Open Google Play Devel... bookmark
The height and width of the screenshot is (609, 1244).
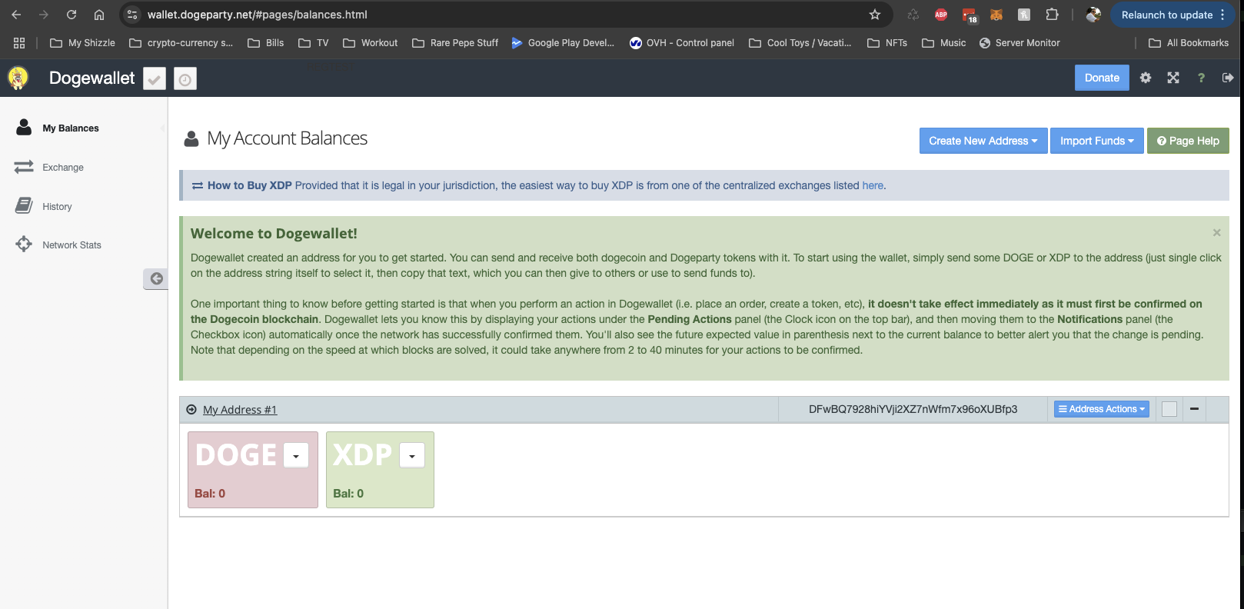(563, 43)
